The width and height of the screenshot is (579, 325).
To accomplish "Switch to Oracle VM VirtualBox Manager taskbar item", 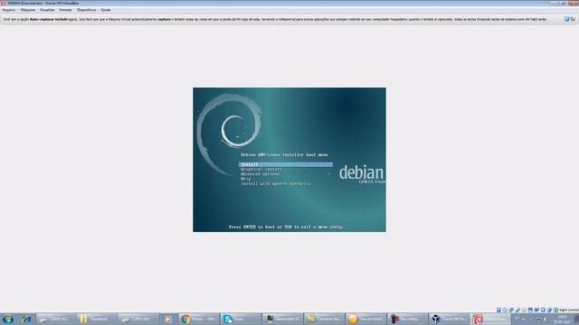I will 449,319.
